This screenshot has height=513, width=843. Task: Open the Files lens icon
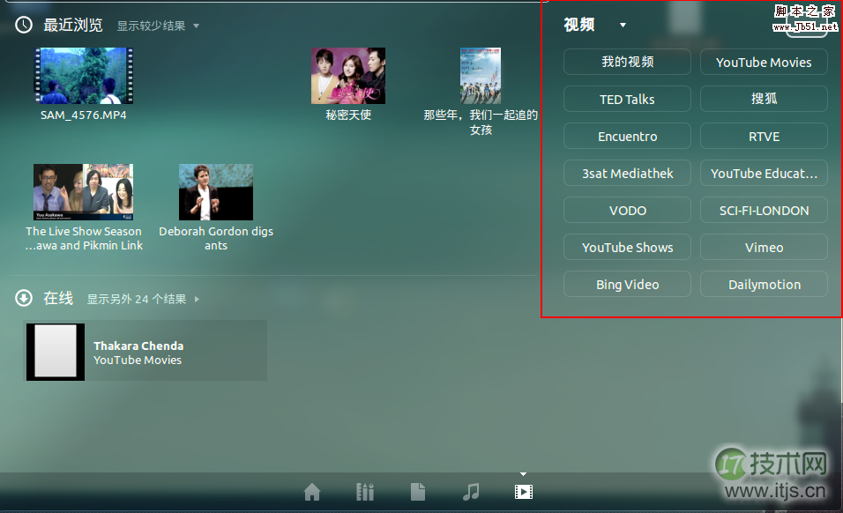[x=418, y=492]
